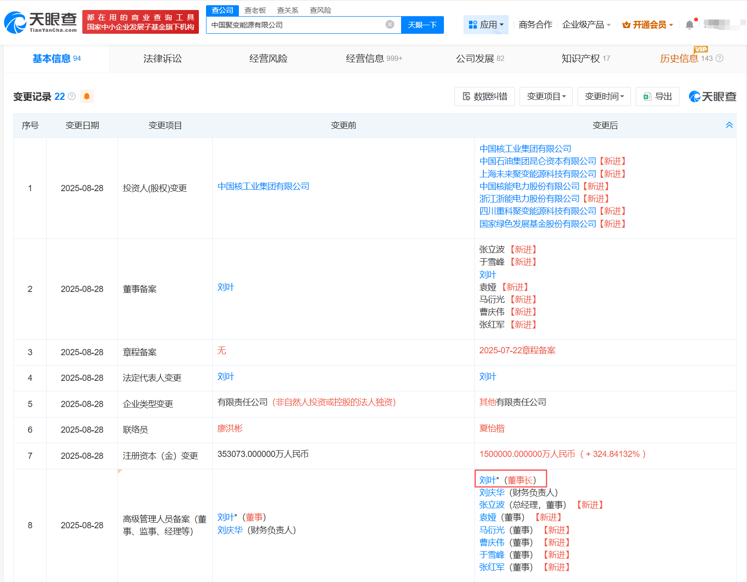Select the 查老板 search mode tab
The height and width of the screenshot is (582, 747).
pyautogui.click(x=255, y=10)
